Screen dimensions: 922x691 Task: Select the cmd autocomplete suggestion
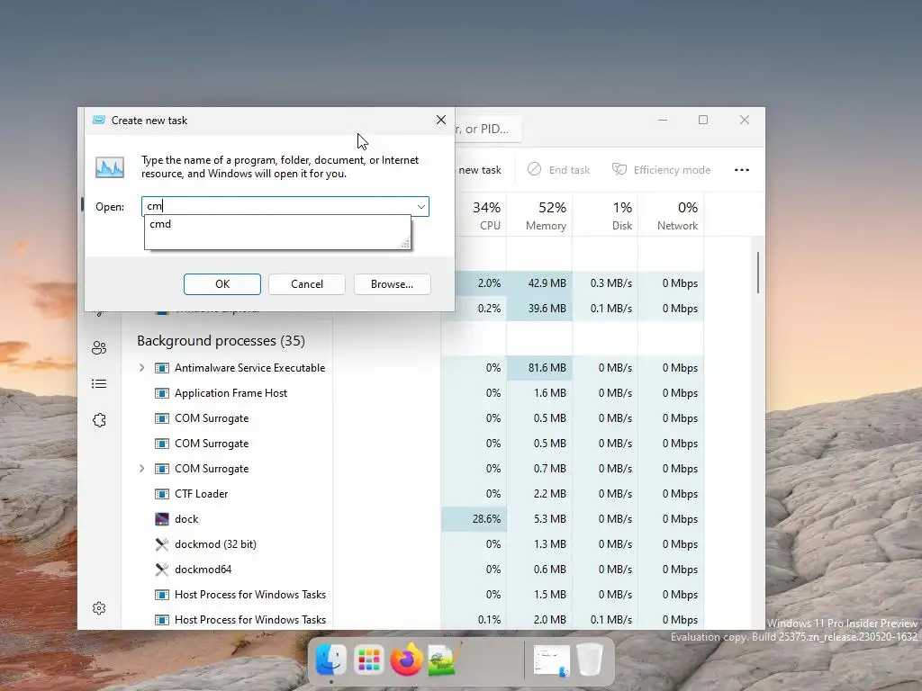point(277,224)
